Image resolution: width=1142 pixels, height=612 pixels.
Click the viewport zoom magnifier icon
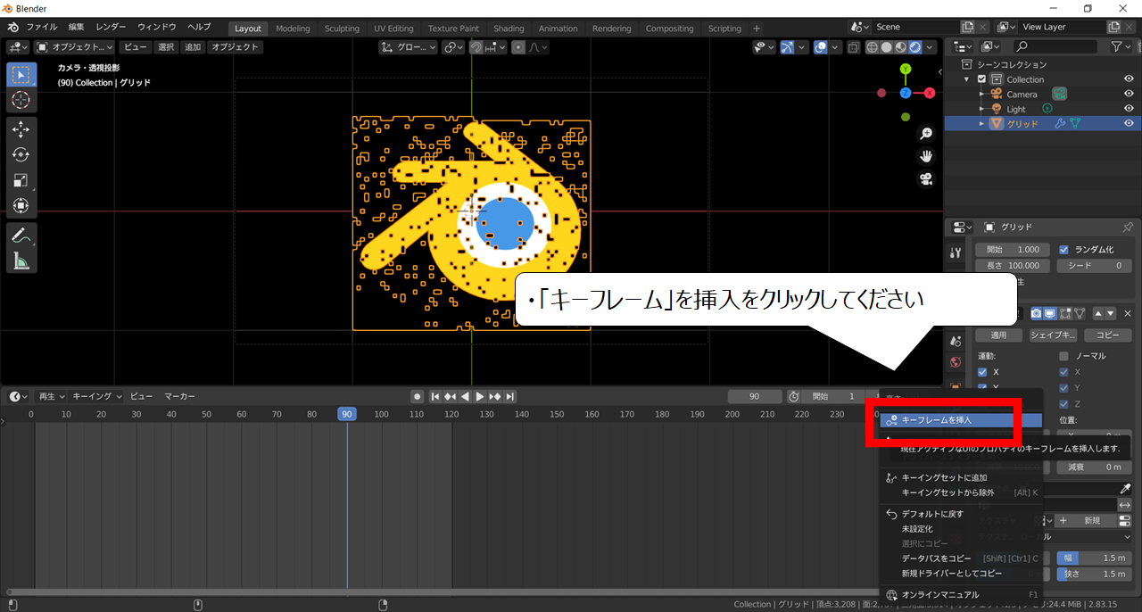[x=926, y=134]
